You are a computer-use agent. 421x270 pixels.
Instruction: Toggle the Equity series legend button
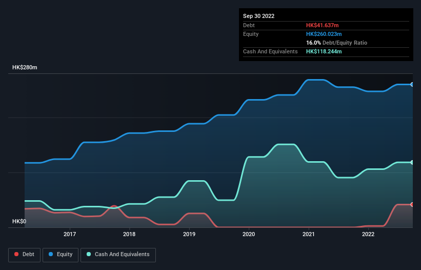tap(61, 255)
